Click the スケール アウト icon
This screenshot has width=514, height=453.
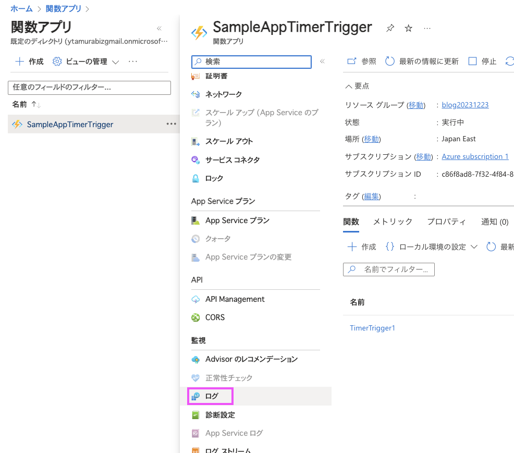[x=195, y=142]
